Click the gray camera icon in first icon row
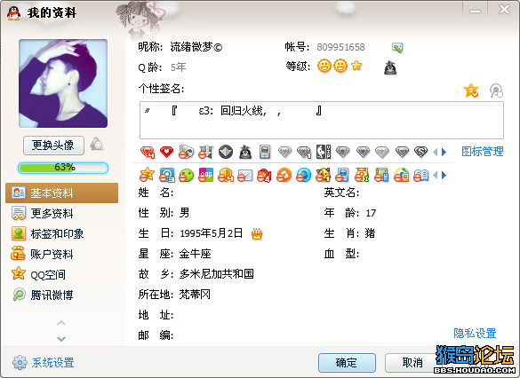Screen dimensions: 520x378 [186, 152]
